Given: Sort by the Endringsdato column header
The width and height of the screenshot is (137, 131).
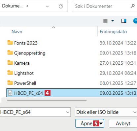Looking at the screenshot, I should (113, 32).
